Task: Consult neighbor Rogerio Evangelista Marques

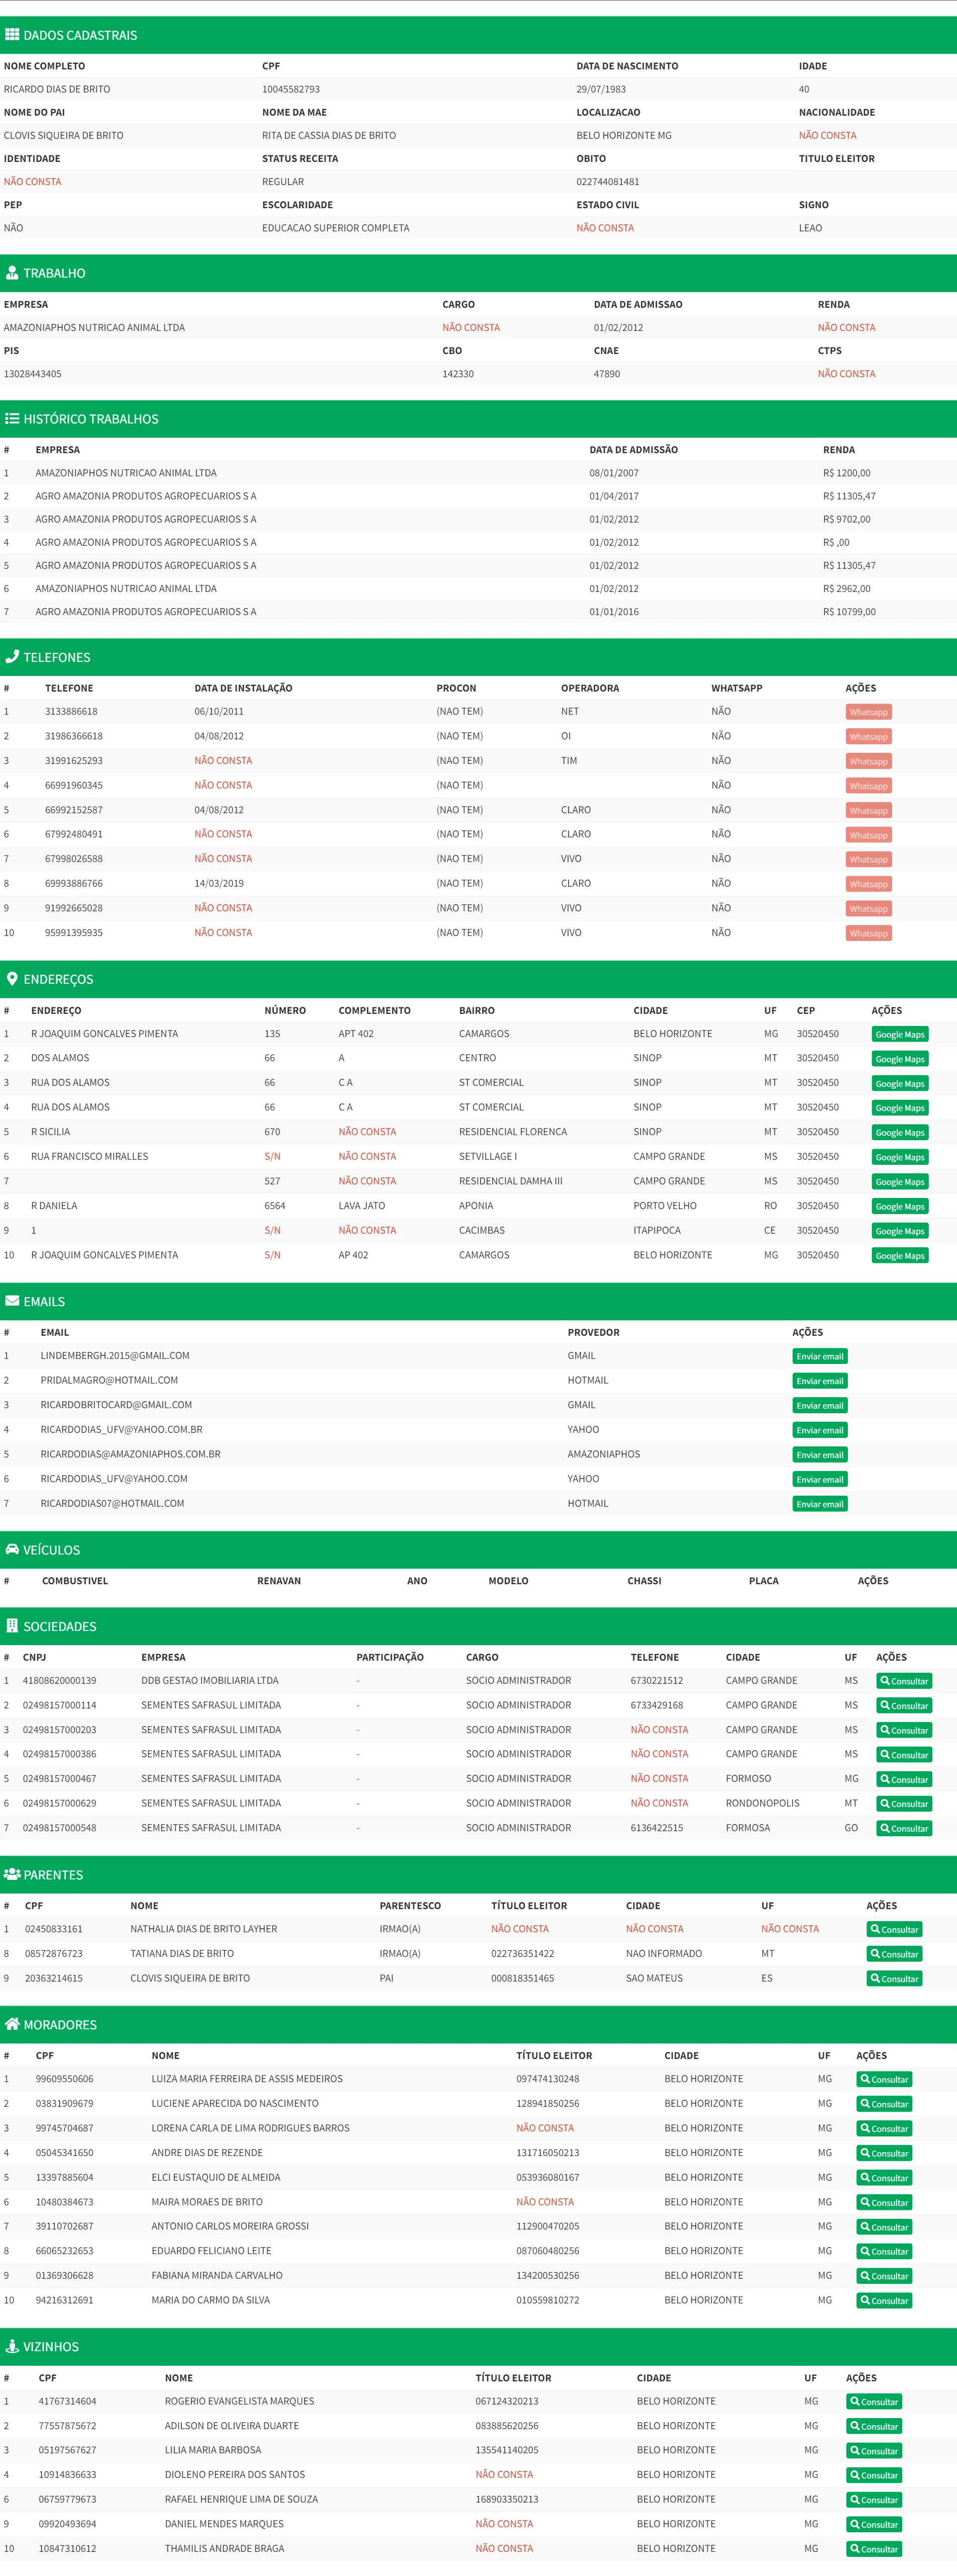Action: pos(874,2402)
